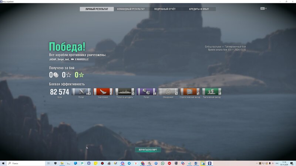The width and height of the screenshot is (296, 166).
Task: Click the green free experience star
Action: 81,75
